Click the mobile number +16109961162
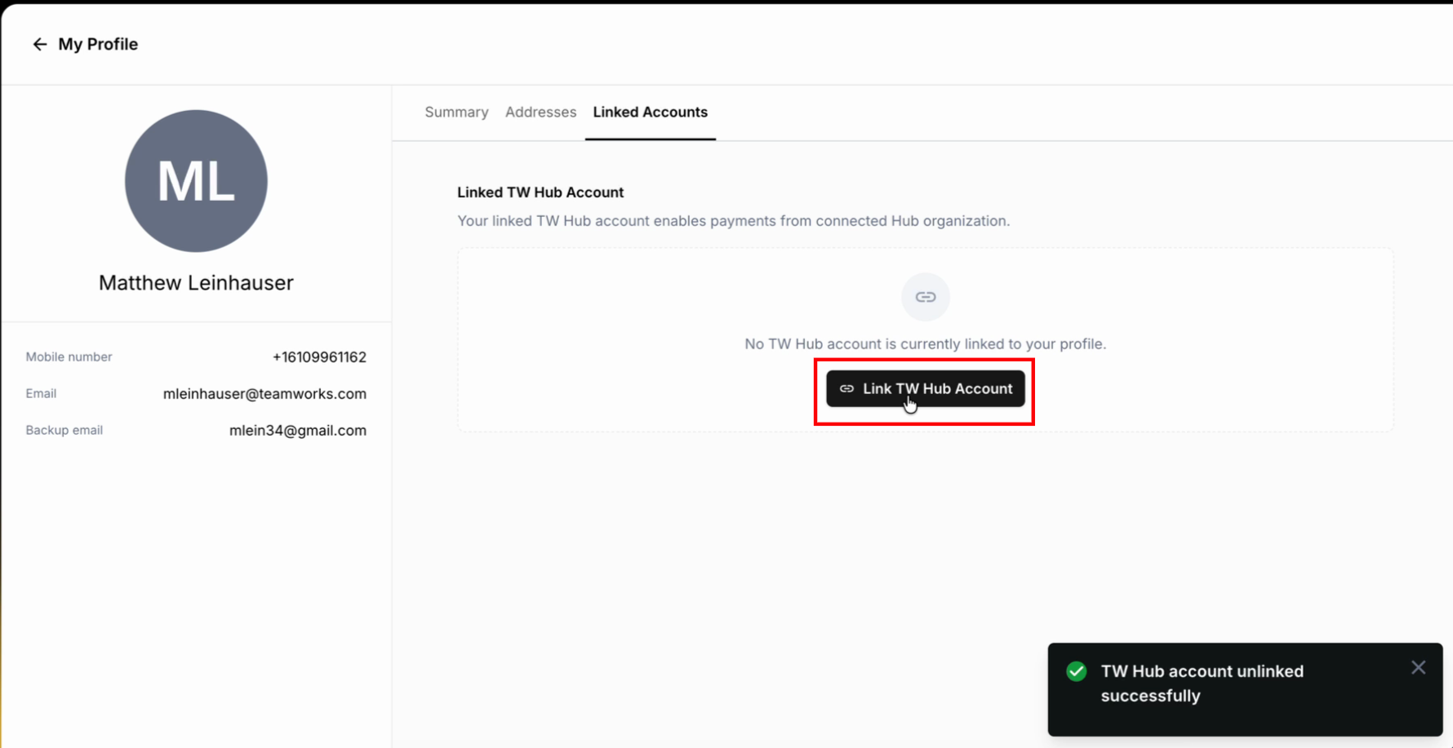Screen dimensions: 1453x748 pyautogui.click(x=319, y=357)
